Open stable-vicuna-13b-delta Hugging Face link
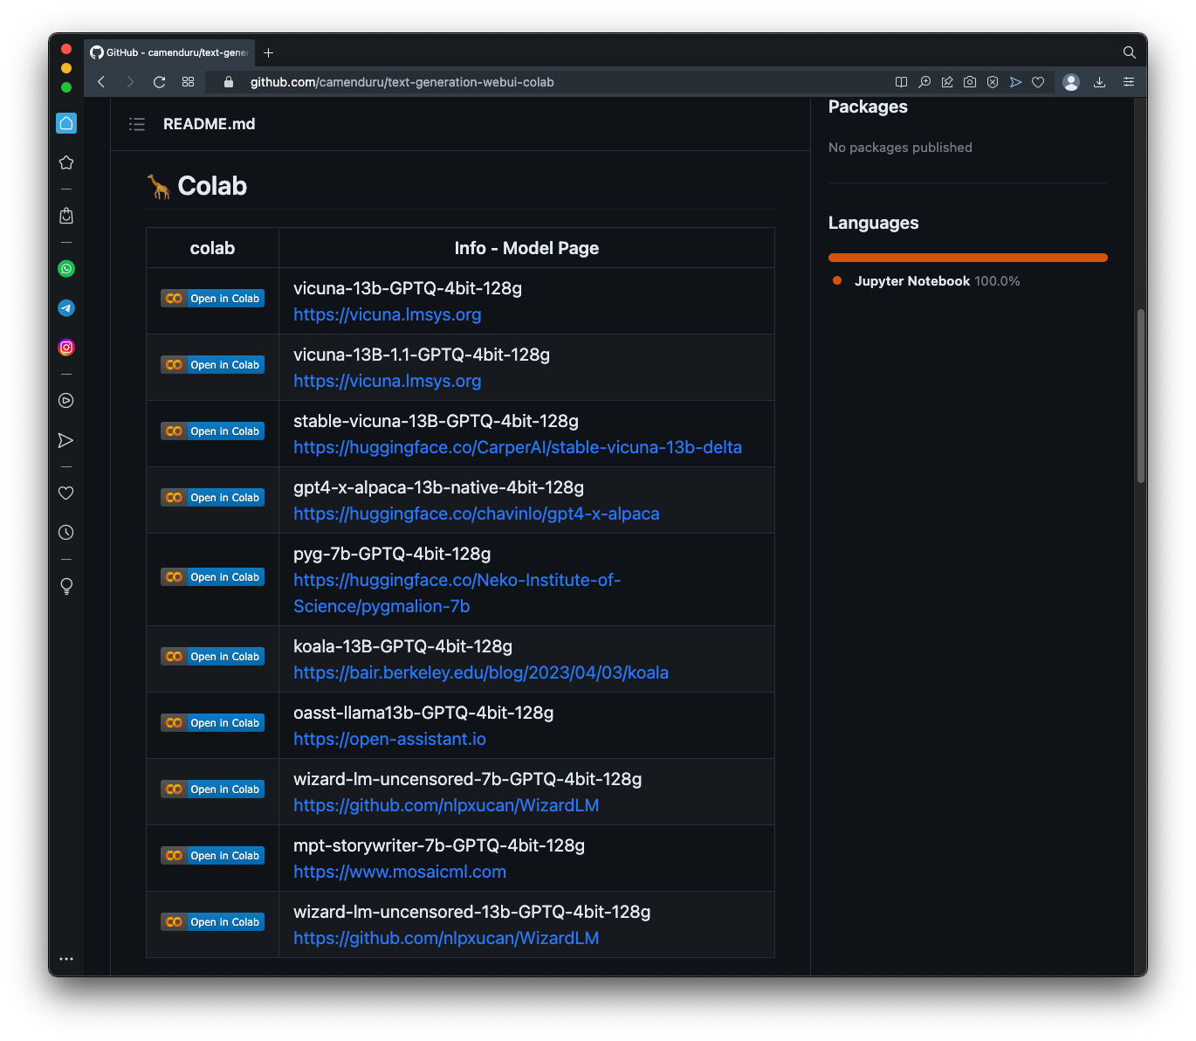Image resolution: width=1196 pixels, height=1041 pixels. (517, 447)
